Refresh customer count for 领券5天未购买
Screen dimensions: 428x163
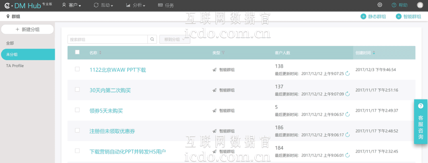(347, 115)
